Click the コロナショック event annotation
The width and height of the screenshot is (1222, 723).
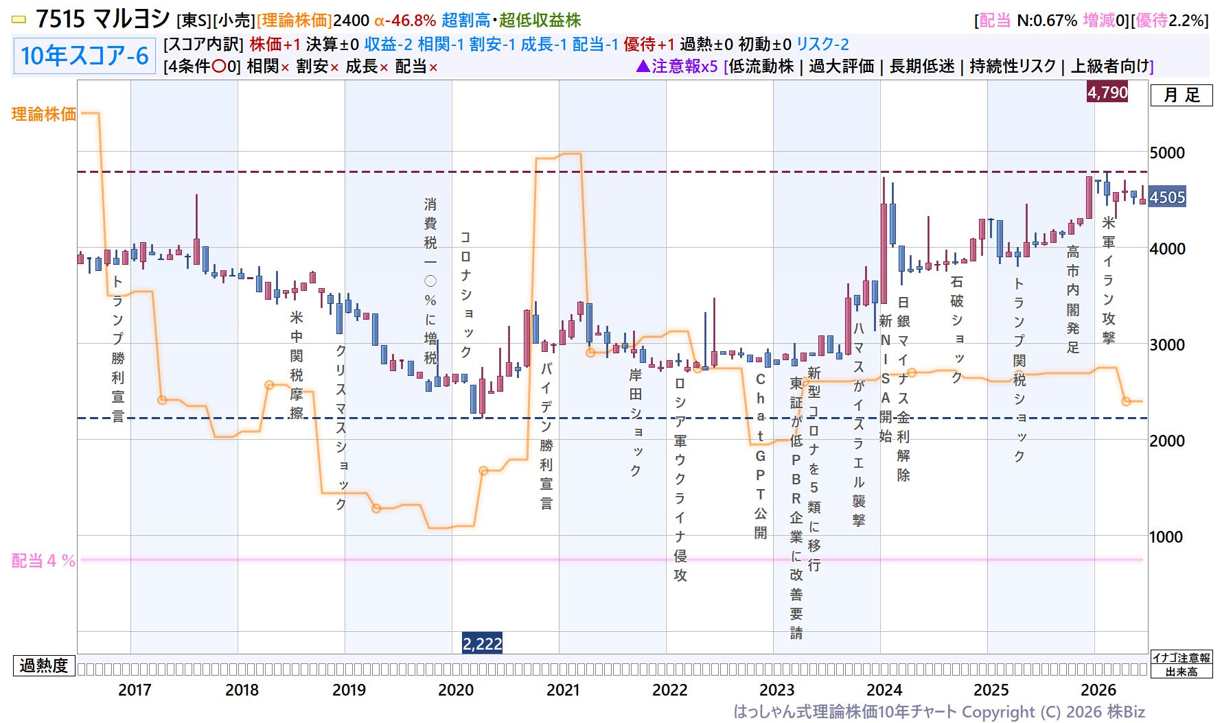(465, 294)
